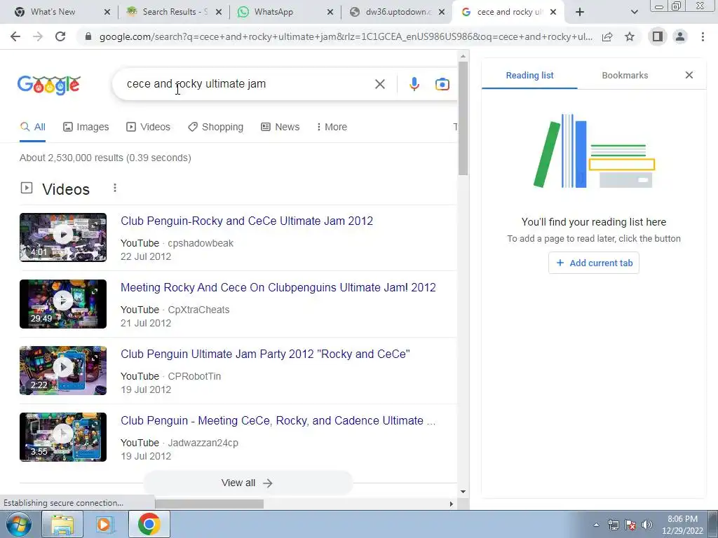Open a new tab with plus button
Viewport: 718px width, 538px height.
[x=580, y=12]
